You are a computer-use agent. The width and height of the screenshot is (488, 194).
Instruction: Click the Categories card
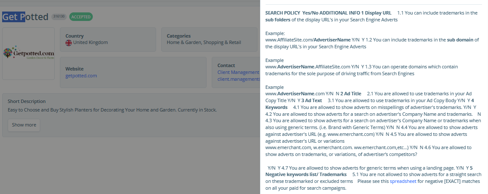tap(209, 39)
